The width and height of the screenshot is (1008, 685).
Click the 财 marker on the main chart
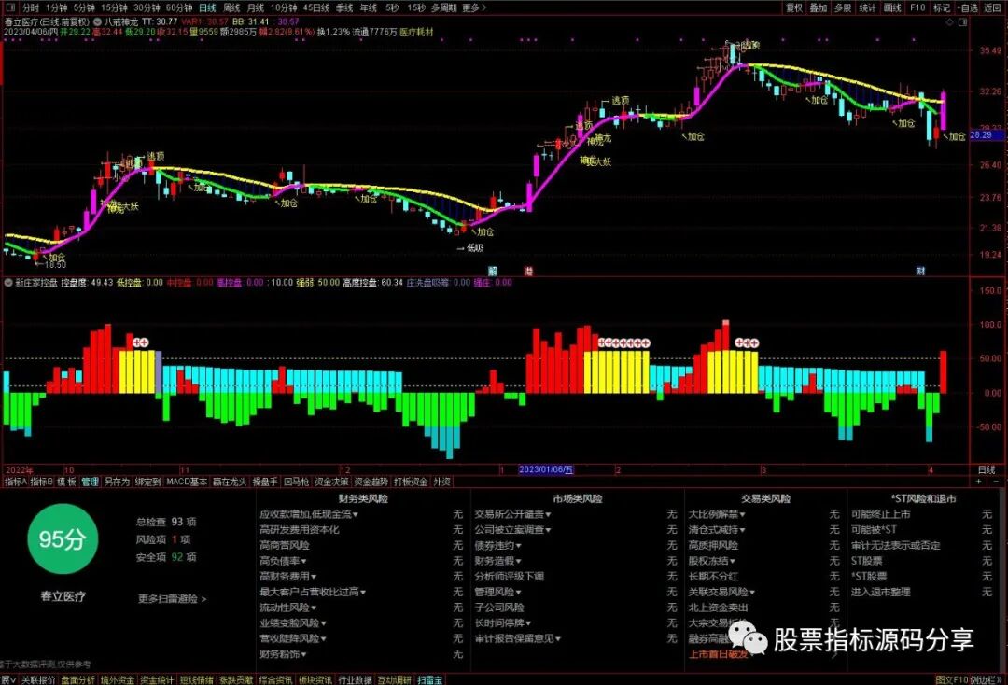(x=920, y=272)
